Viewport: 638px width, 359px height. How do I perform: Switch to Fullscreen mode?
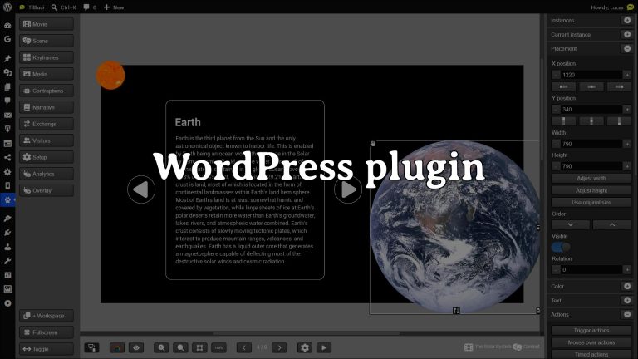point(46,332)
